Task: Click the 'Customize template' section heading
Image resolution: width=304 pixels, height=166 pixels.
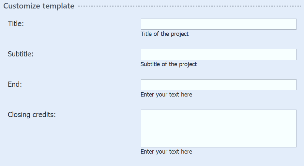Action: pyautogui.click(x=39, y=6)
